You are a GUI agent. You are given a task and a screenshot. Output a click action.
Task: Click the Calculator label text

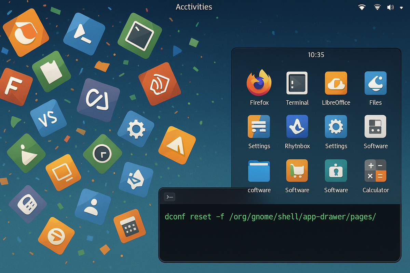click(x=376, y=190)
